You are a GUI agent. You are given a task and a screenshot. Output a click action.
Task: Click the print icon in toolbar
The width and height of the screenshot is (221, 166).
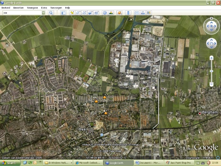(x=143, y=13)
